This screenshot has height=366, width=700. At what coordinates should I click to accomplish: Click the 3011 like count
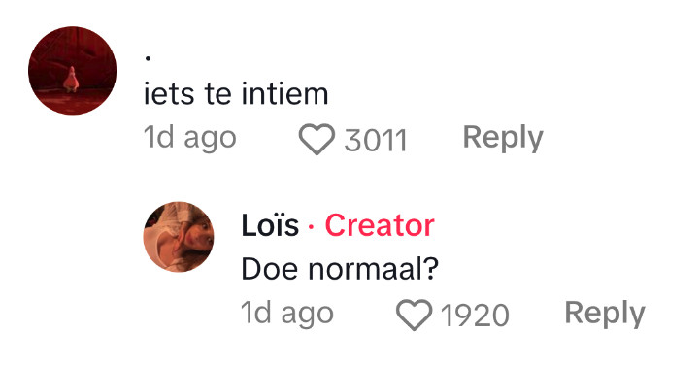click(x=376, y=140)
